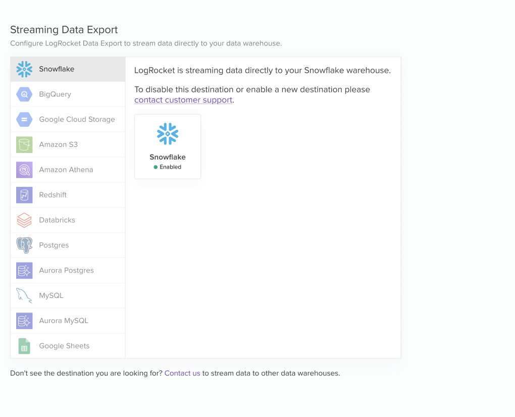
Task: Open the Postgres tab
Action: pyautogui.click(x=68, y=245)
